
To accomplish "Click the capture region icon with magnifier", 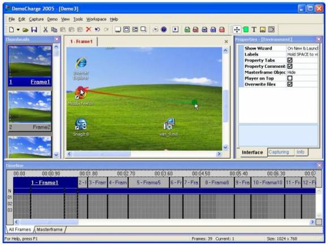I will (x=144, y=29).
